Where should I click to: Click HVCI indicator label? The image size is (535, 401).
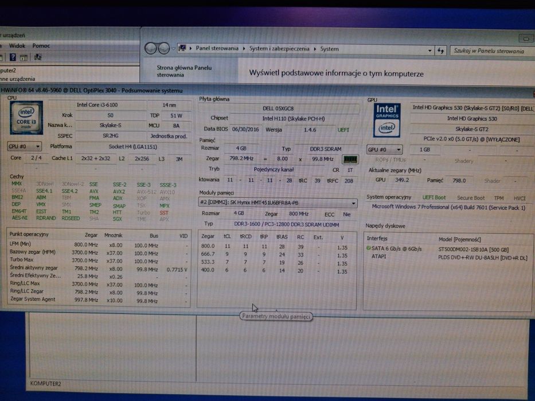pos(520,198)
